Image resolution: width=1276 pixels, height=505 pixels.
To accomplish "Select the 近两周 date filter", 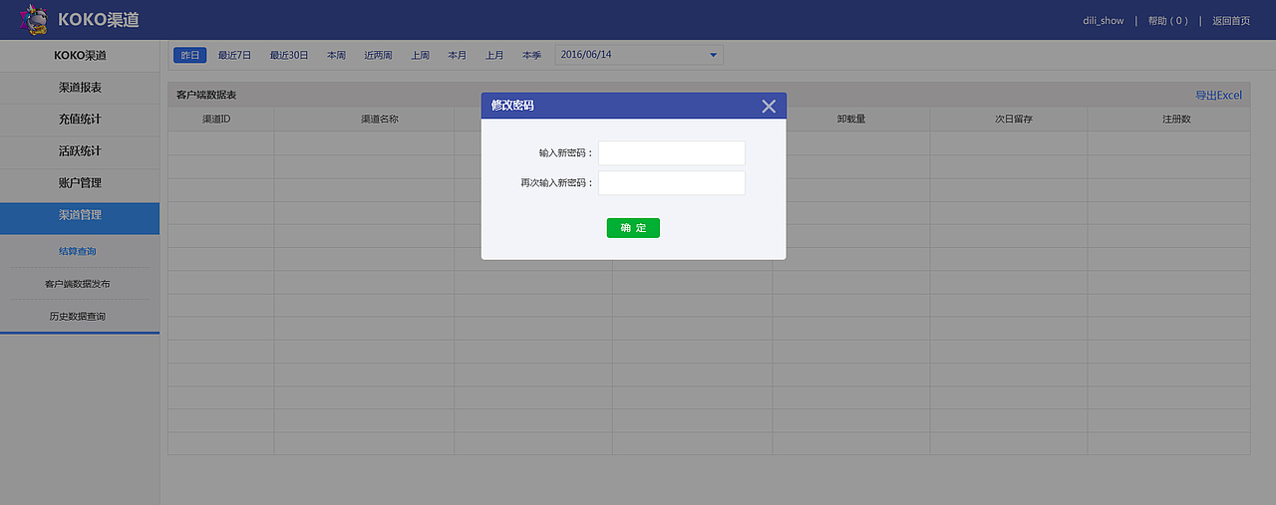I will [378, 56].
